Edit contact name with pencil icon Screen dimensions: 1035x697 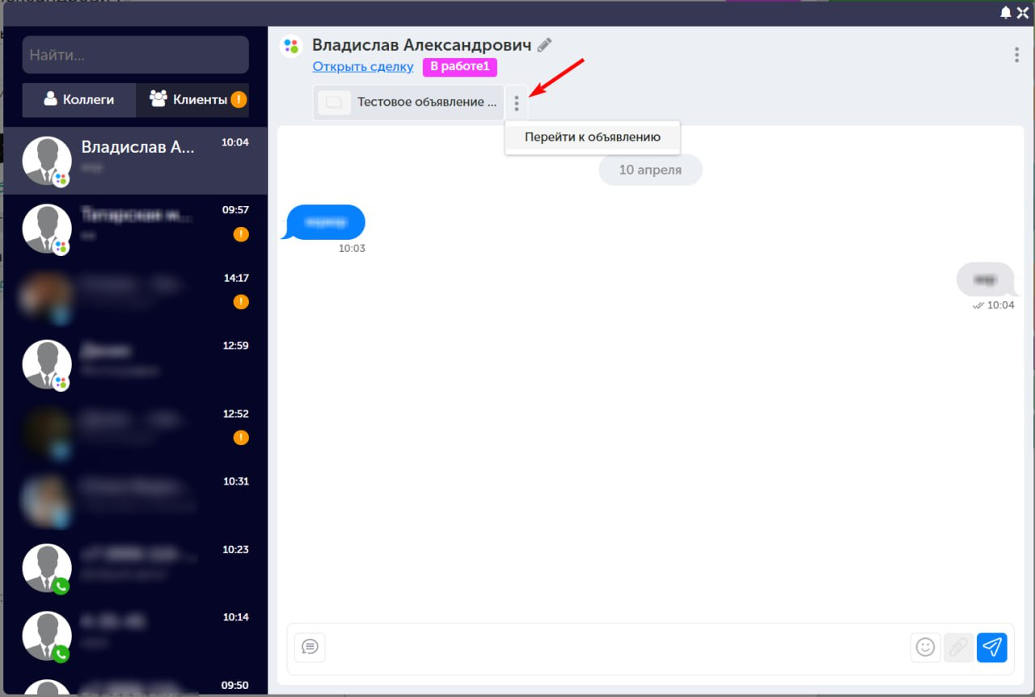tap(544, 45)
